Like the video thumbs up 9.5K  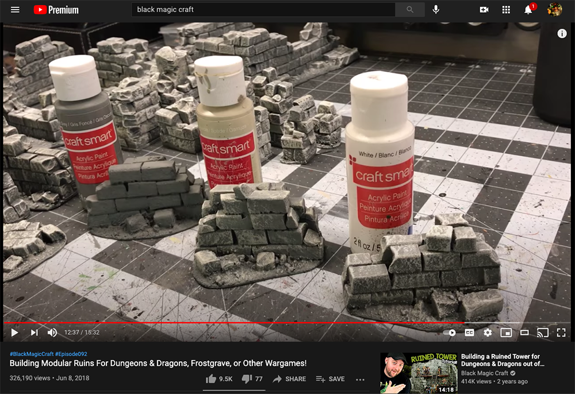coord(219,379)
